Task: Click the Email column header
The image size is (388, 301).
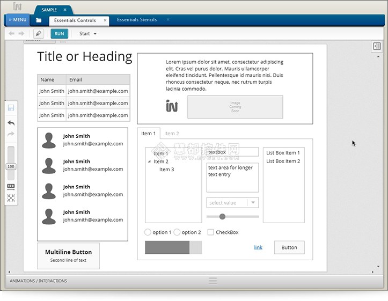Action: [x=98, y=79]
